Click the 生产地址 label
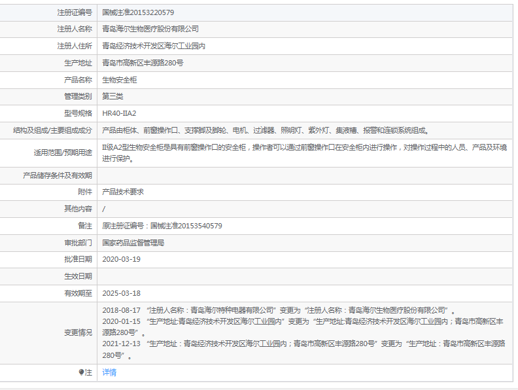Screen dimensions: 518x390 [78, 63]
